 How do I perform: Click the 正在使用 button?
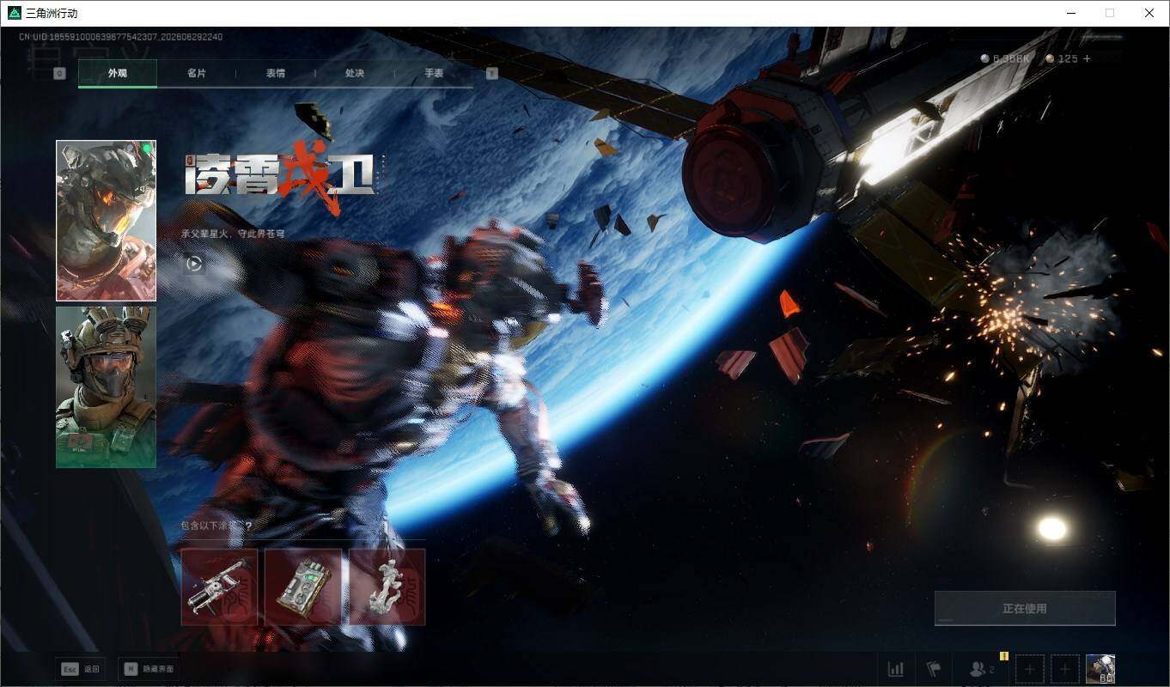pos(1025,608)
